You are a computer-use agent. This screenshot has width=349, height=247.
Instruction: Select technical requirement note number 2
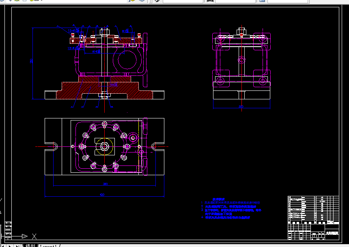click(228, 206)
